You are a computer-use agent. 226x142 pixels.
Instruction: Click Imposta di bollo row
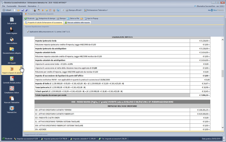click(x=122, y=84)
